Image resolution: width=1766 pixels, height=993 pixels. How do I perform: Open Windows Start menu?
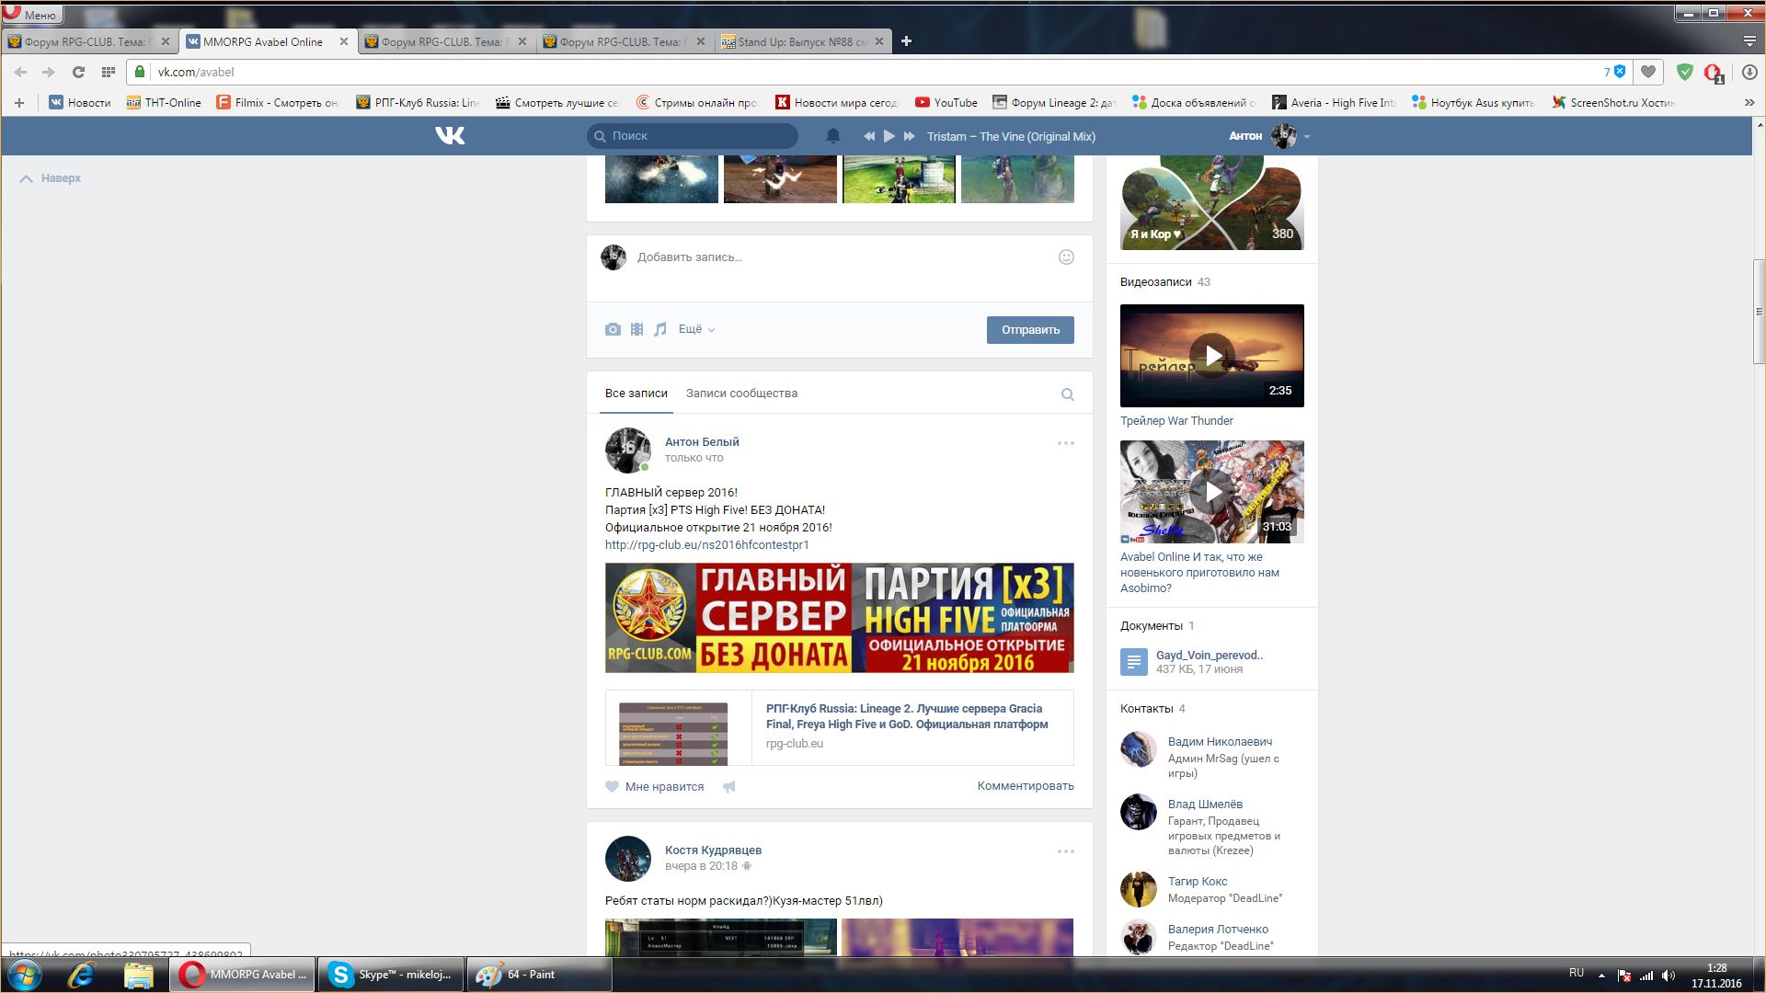[24, 975]
